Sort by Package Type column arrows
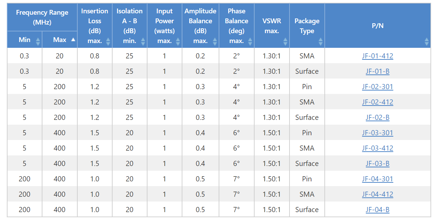 pos(321,42)
